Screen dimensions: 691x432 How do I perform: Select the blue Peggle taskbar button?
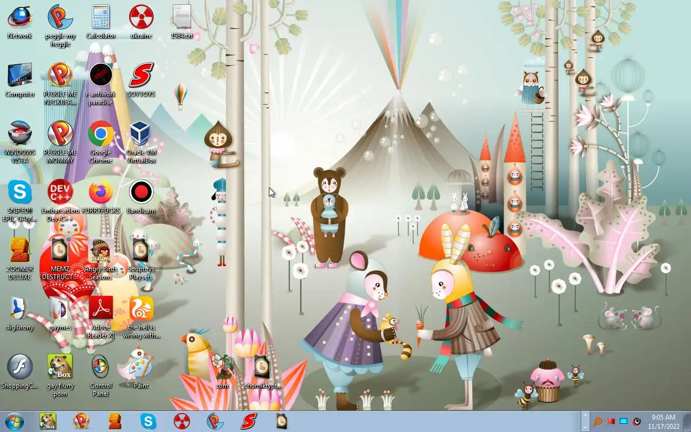pos(215,421)
